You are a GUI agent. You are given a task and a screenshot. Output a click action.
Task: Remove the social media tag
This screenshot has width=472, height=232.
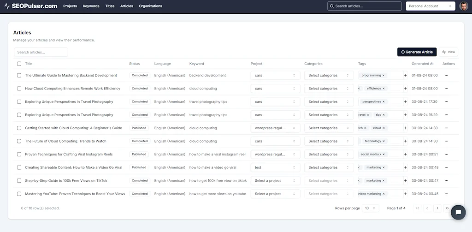pyautogui.click(x=383, y=155)
